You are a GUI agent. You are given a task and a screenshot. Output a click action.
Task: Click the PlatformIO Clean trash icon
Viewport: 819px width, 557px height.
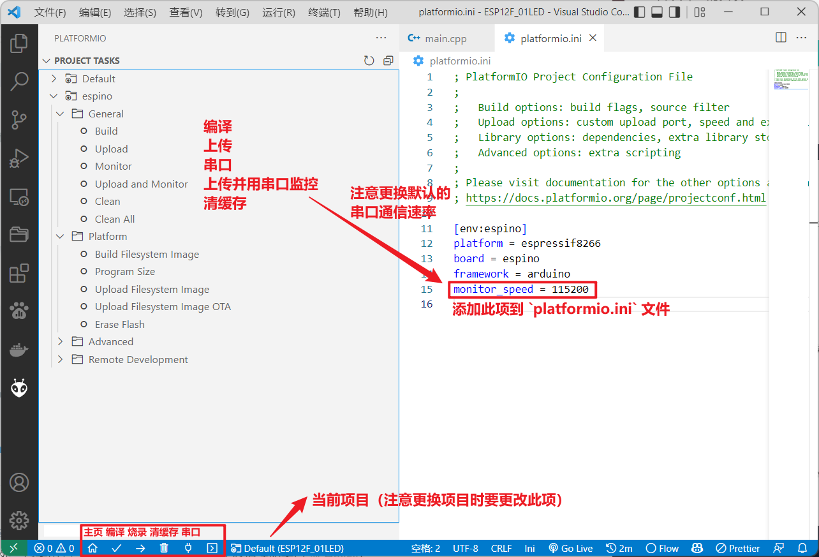click(x=164, y=548)
